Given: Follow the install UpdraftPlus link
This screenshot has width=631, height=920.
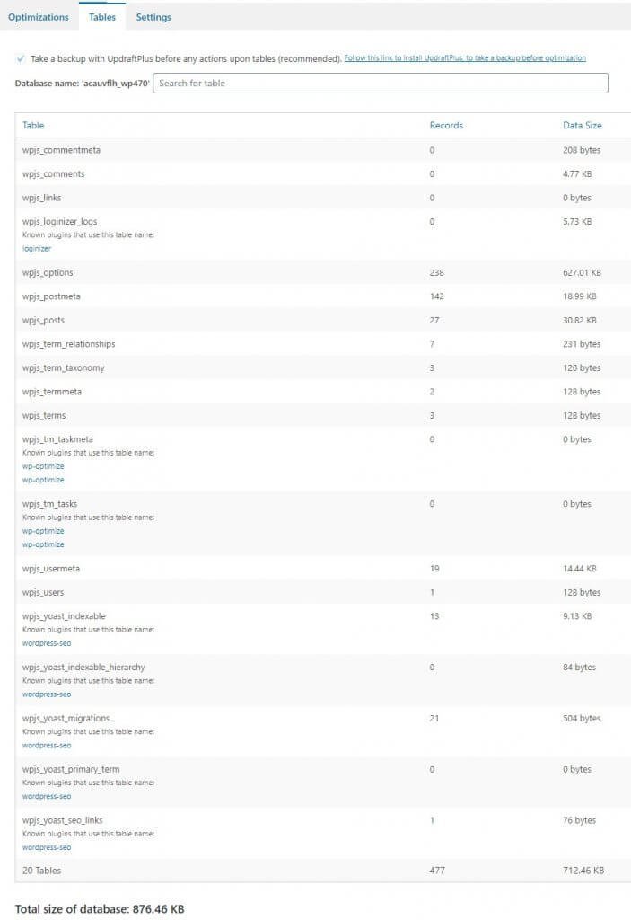Looking at the screenshot, I should tap(465, 58).
